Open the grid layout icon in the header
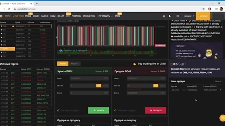 pos(178,16)
